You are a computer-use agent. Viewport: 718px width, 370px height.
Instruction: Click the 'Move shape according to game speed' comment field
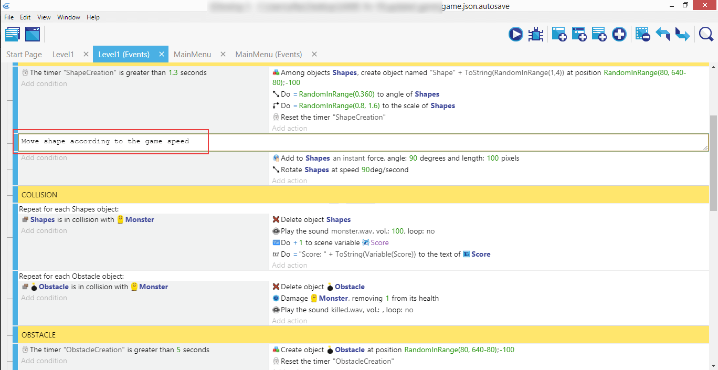(x=362, y=142)
